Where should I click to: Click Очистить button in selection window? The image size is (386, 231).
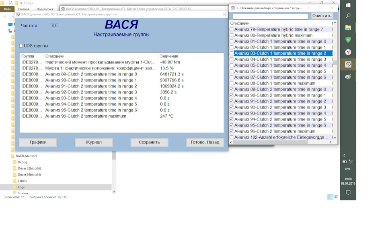point(322,16)
